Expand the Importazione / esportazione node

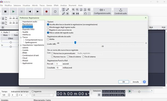click(x=21, y=45)
